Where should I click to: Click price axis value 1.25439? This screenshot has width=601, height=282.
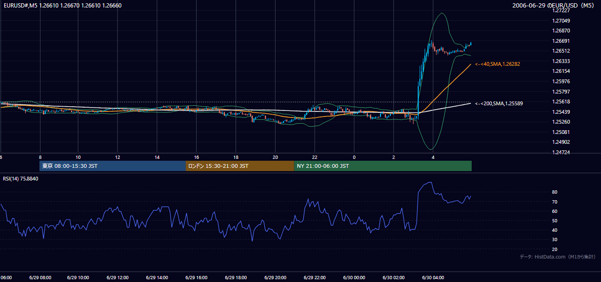(x=561, y=112)
